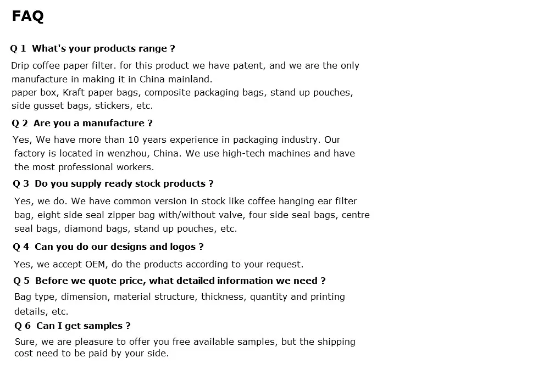
Task: Select the Q 4 designs and logos question
Action: (x=108, y=247)
